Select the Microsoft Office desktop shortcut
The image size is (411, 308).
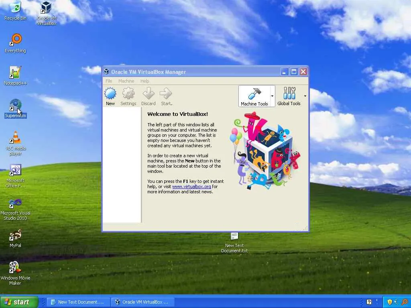(x=16, y=176)
